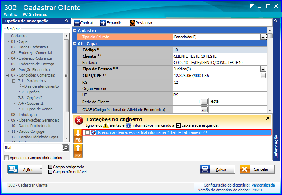The image size is (282, 195).
Task: Open the Ações dropdown arrow
Action: point(41,169)
